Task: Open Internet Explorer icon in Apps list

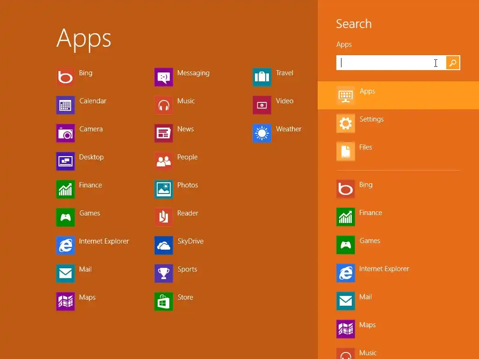Action: tap(65, 245)
